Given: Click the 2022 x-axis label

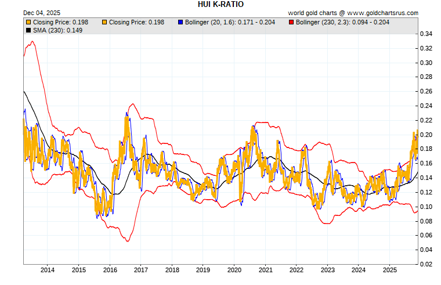Looking at the screenshot, I should [x=297, y=270].
